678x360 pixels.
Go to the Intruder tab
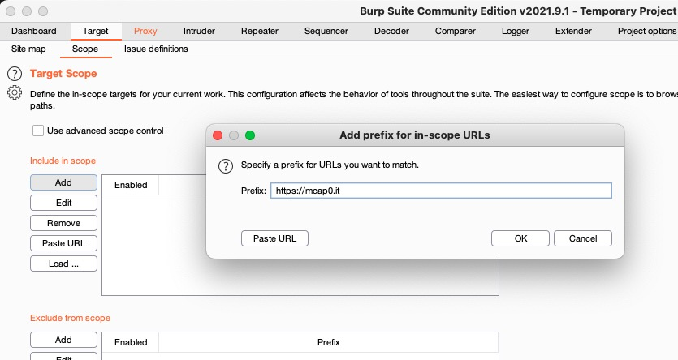point(199,31)
